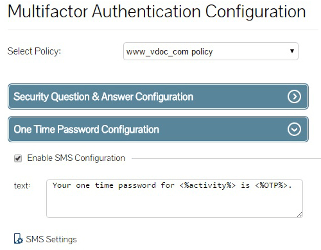Open the www_vdoc_com policy combo box
The height and width of the screenshot is (250, 321).
(211, 51)
